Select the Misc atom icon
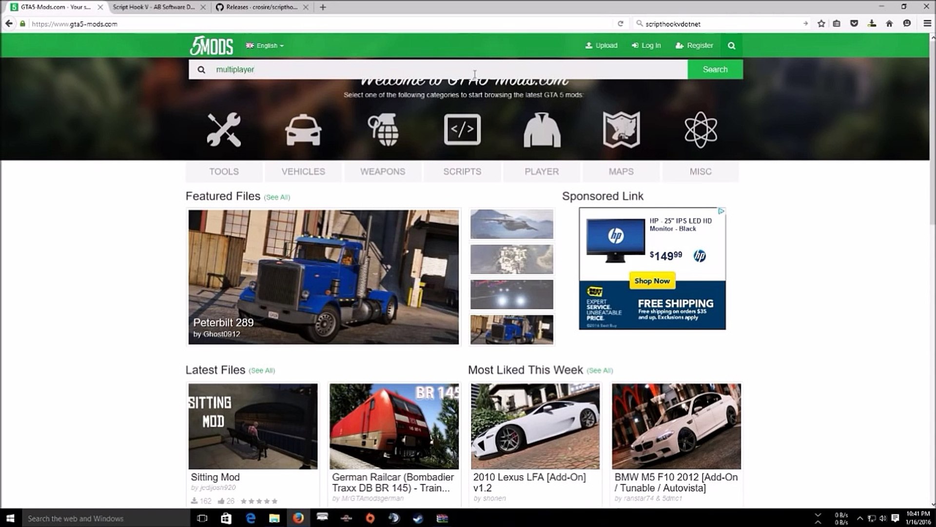Screen dimensions: 936x527 [701, 130]
